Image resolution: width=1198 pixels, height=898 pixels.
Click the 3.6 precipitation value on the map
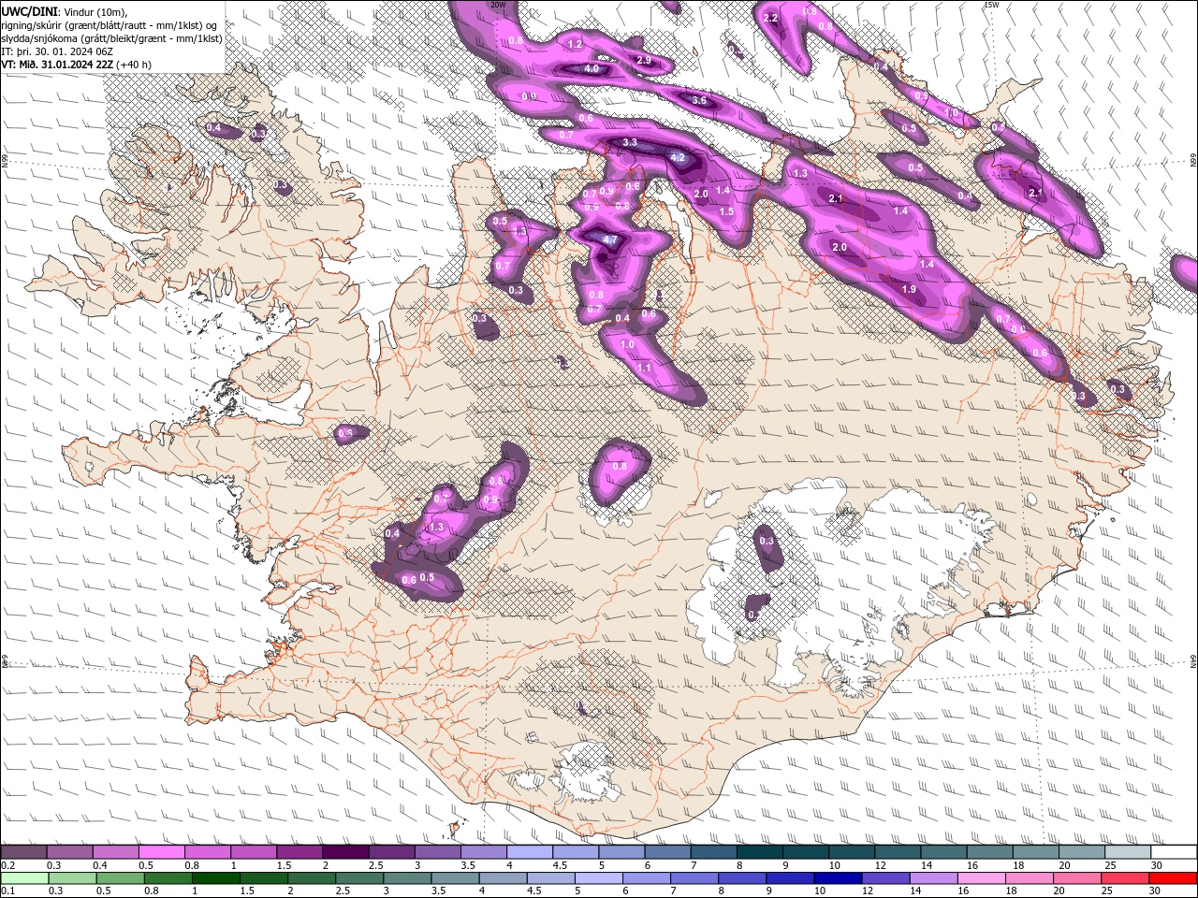click(699, 100)
